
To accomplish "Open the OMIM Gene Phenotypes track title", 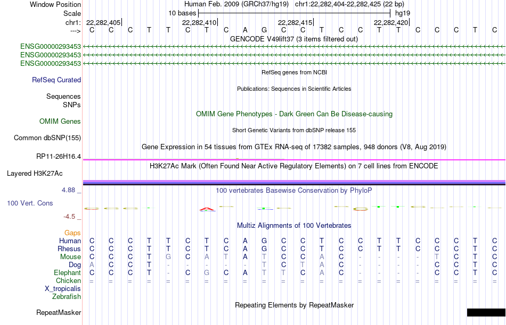I will (x=294, y=114).
